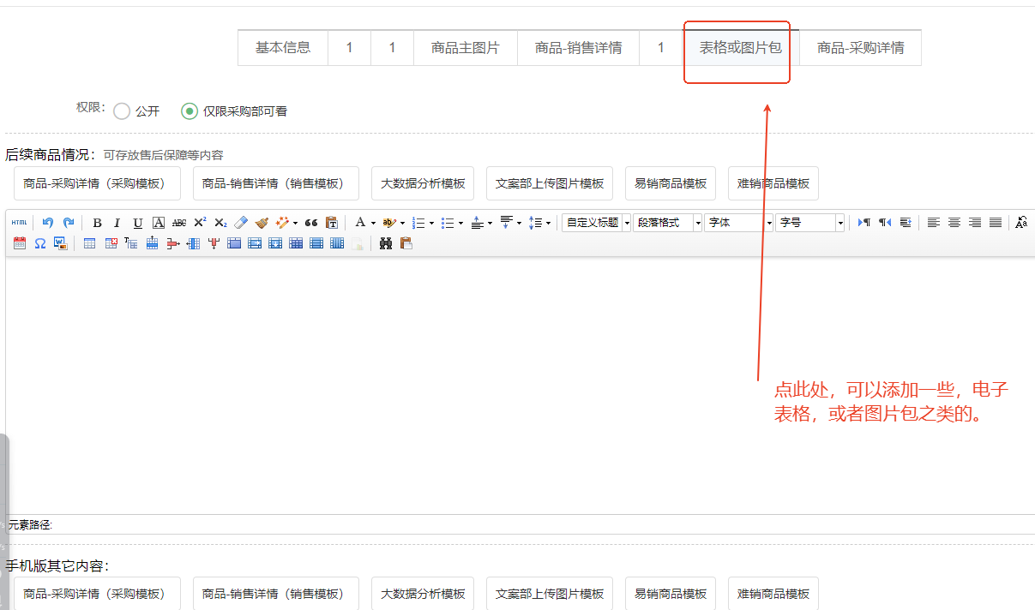Apply bold formatting with the B icon
1035x610 pixels.
pyautogui.click(x=97, y=223)
